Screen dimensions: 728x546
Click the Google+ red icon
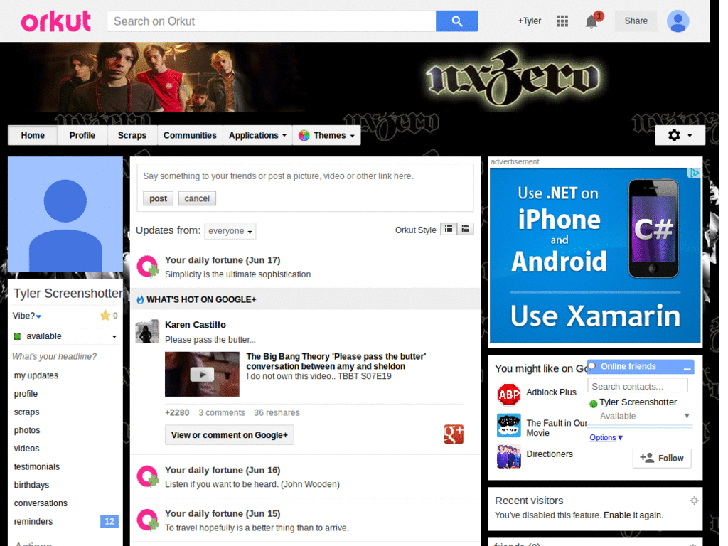coord(454,434)
